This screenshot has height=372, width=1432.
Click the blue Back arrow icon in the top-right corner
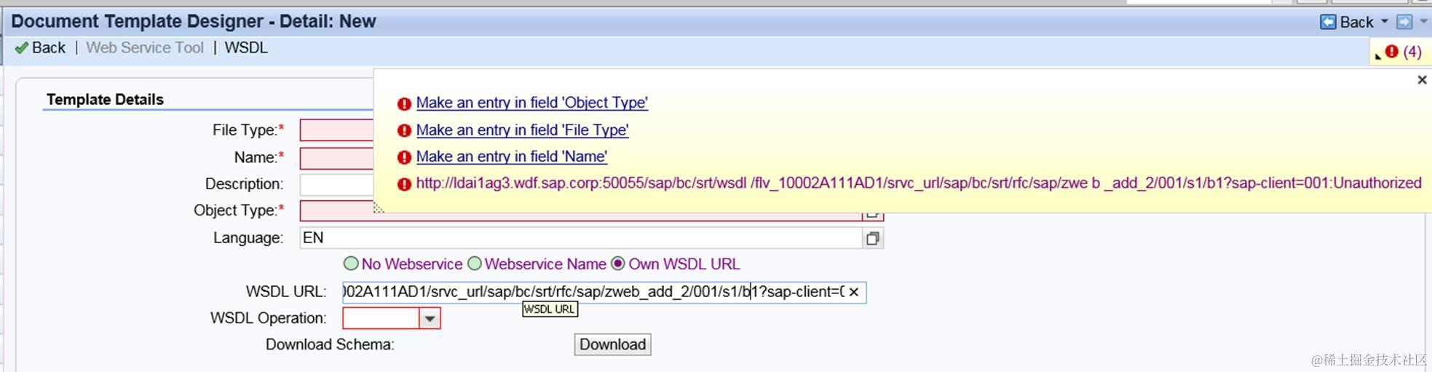tap(1328, 22)
